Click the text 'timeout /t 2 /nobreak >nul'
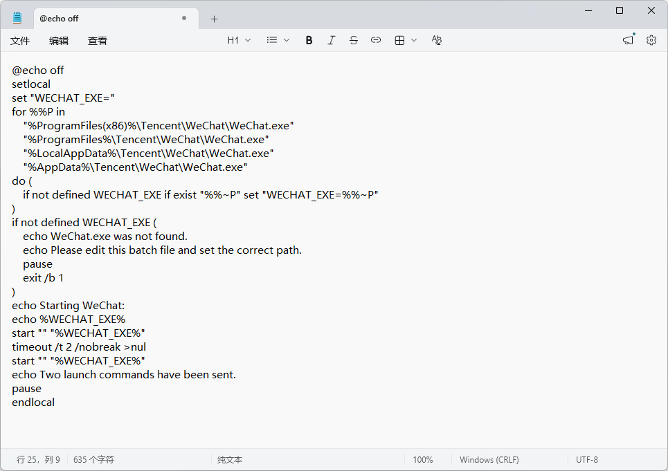This screenshot has height=471, width=668. coord(79,347)
